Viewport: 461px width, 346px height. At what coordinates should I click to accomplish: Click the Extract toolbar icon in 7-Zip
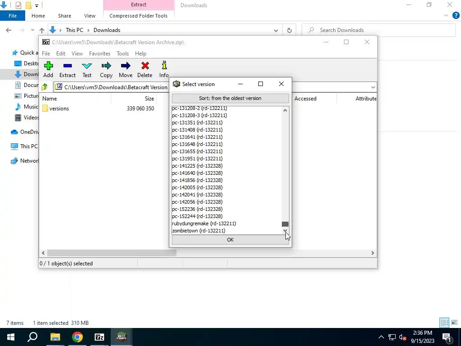point(68,69)
